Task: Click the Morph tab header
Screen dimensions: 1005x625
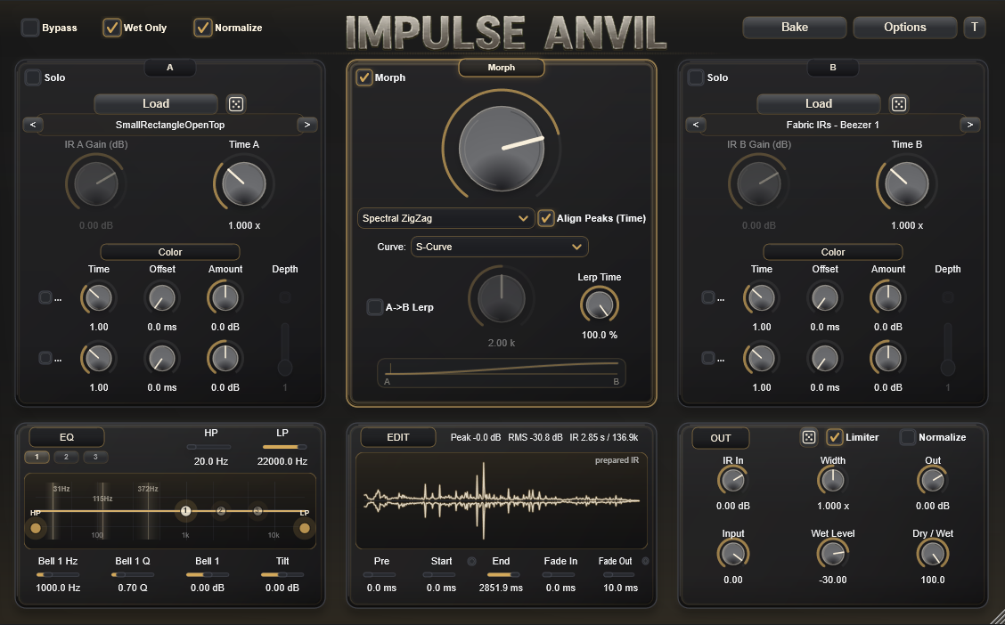Action: point(502,68)
